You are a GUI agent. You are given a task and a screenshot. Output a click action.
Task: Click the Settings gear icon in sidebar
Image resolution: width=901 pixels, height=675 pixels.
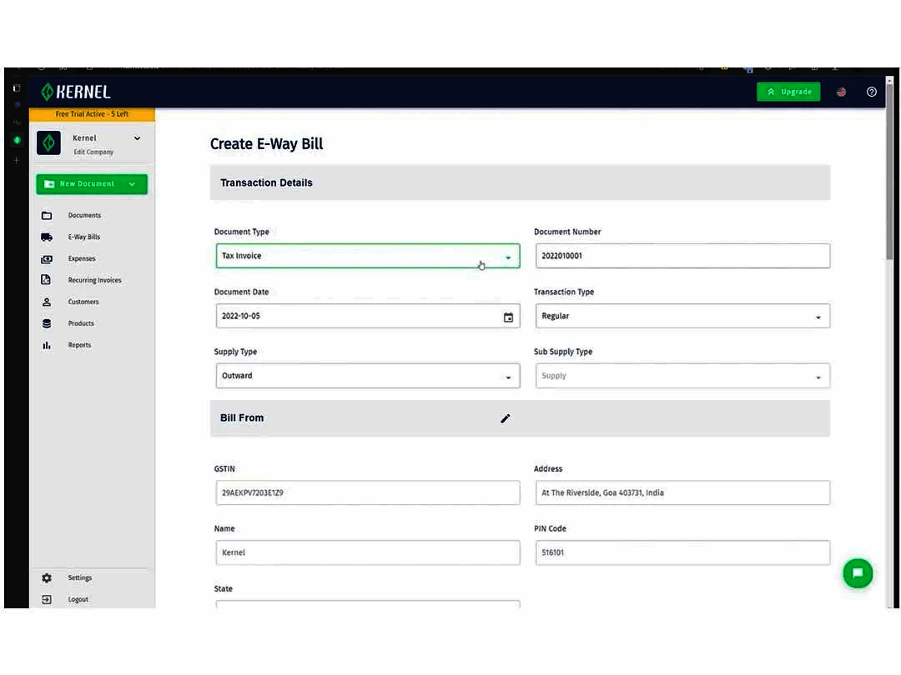click(x=47, y=578)
